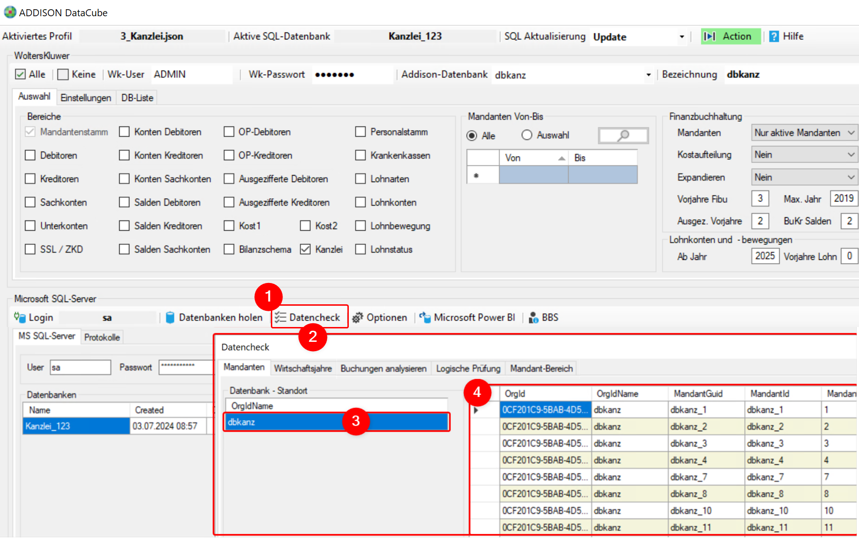859x541 pixels.
Task: Open the Wirtschaftsjahre tab
Action: pyautogui.click(x=303, y=368)
